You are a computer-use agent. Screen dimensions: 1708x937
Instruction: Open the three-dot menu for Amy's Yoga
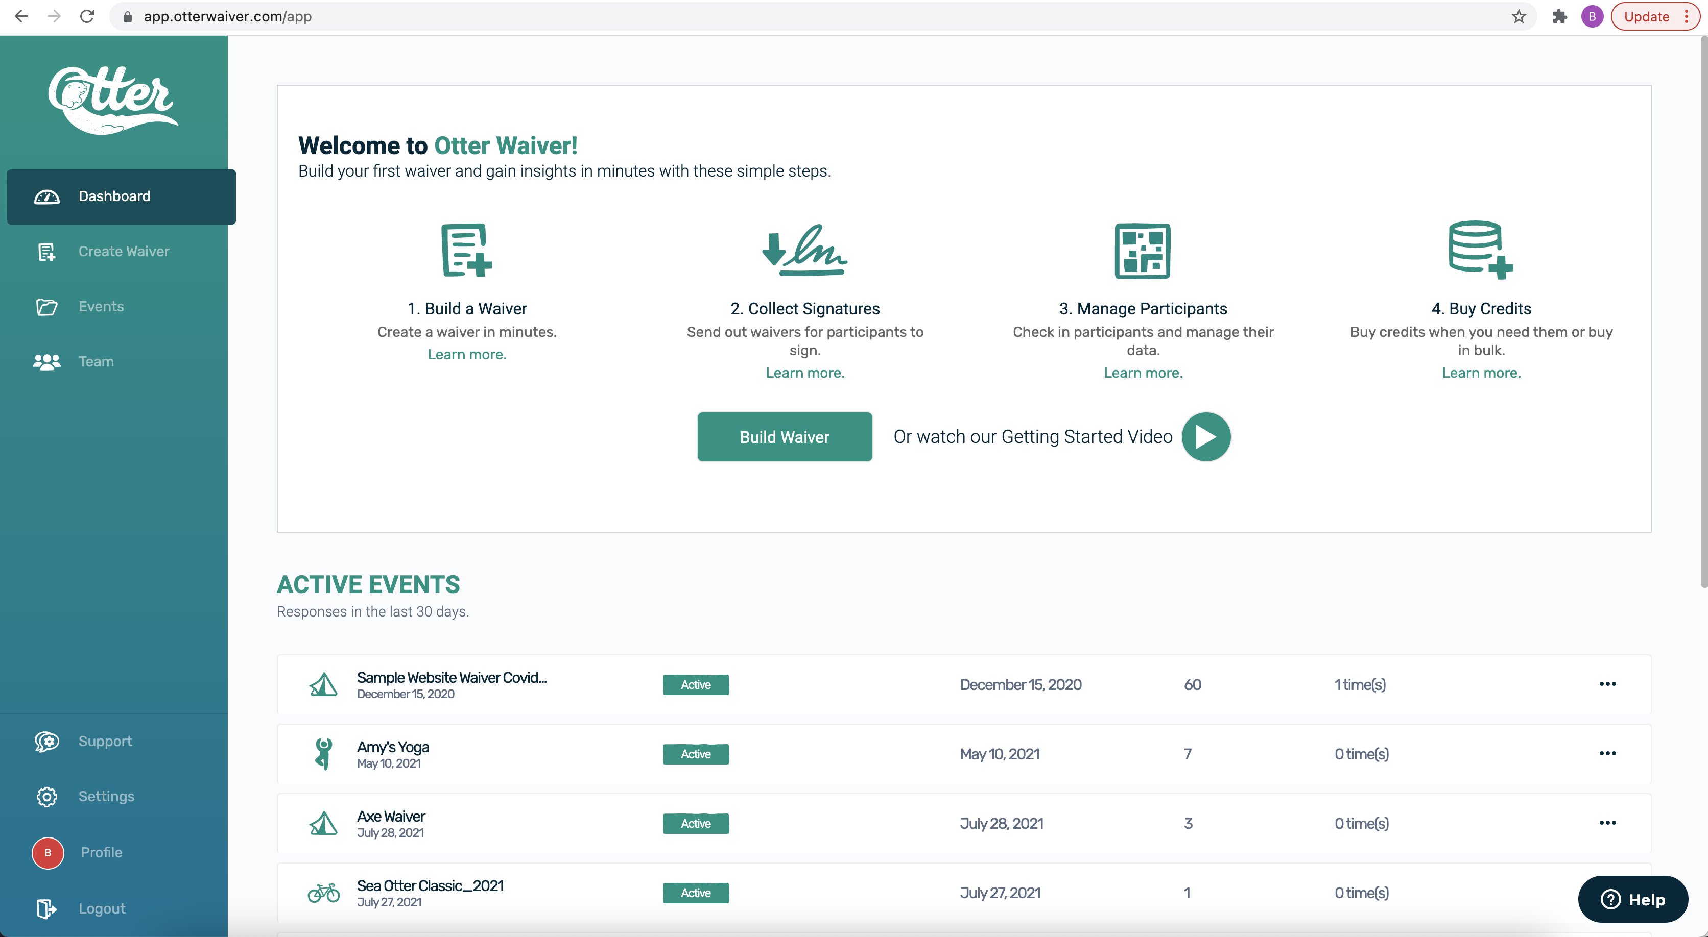(1607, 753)
